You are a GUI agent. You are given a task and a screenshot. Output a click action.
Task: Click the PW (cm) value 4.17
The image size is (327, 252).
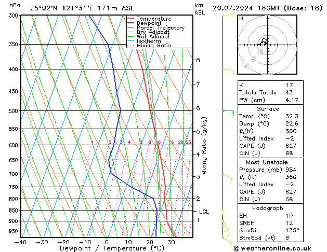(292, 100)
